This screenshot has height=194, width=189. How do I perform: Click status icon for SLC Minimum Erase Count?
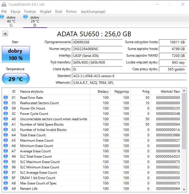pyautogui.click(x=6, y=167)
